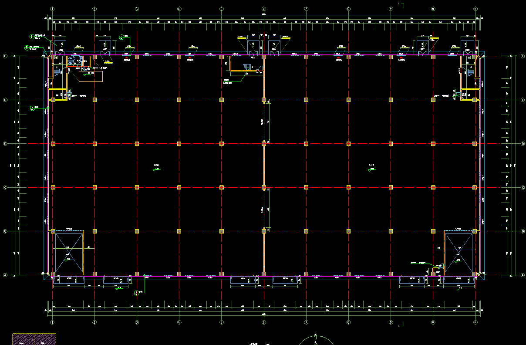
Task: Click the left magenta hatch legend swatch
Action: (x=23, y=339)
